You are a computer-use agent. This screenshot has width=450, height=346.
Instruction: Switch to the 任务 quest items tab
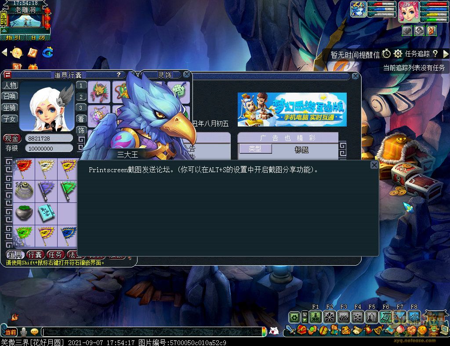click(x=55, y=255)
